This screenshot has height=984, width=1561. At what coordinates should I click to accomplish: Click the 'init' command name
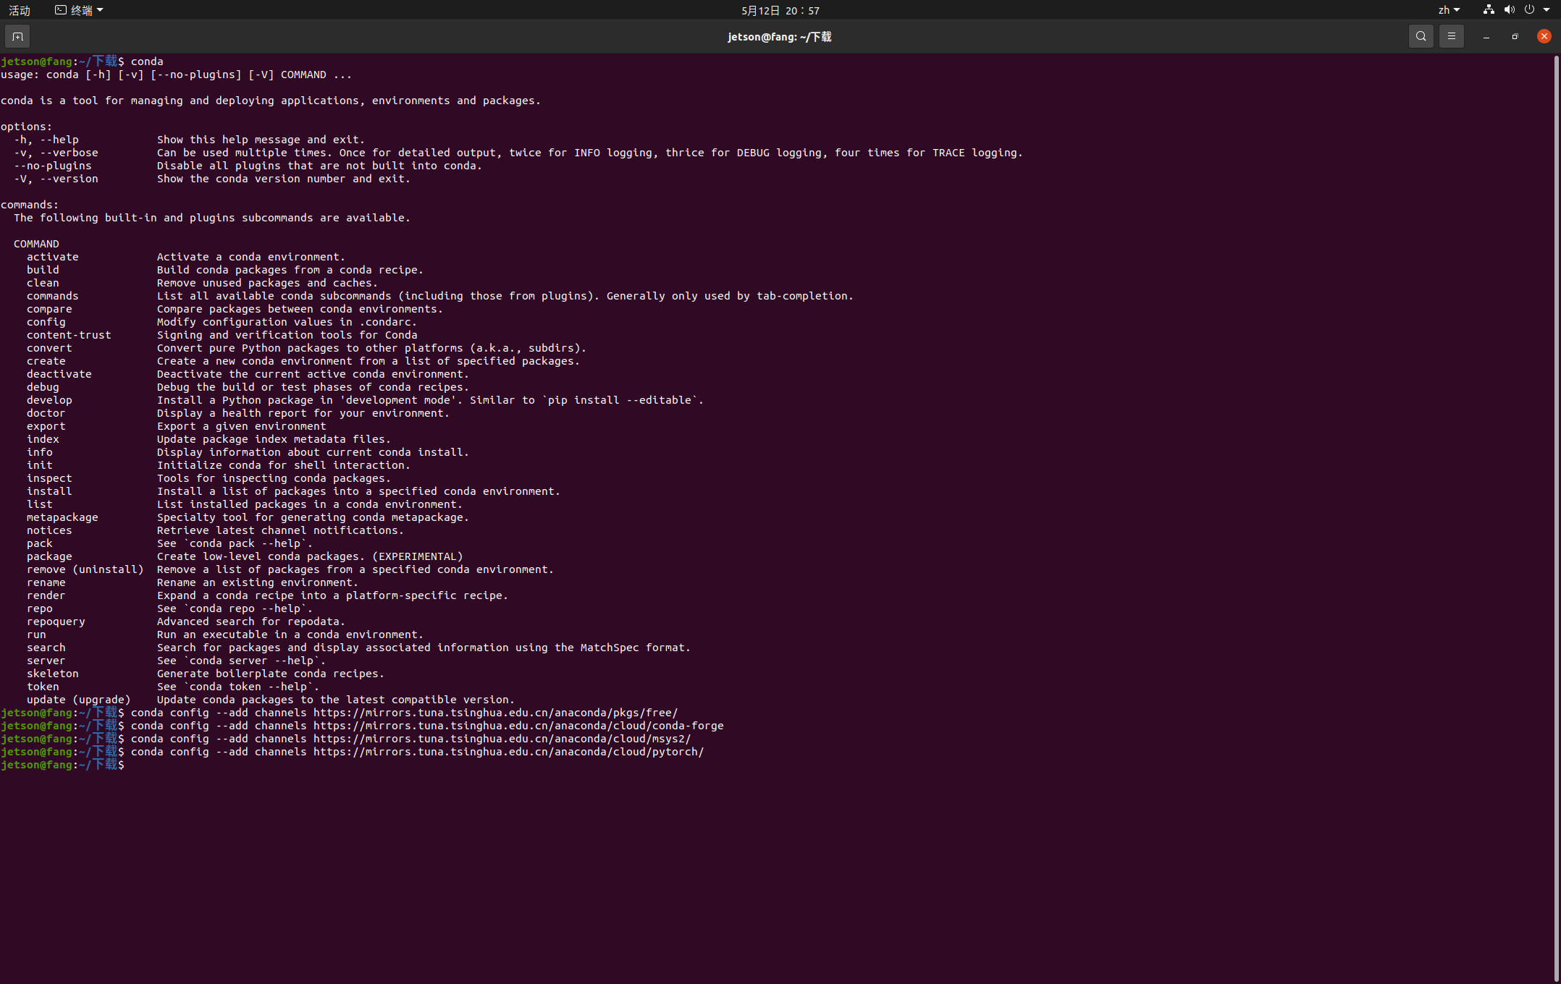pyautogui.click(x=40, y=465)
